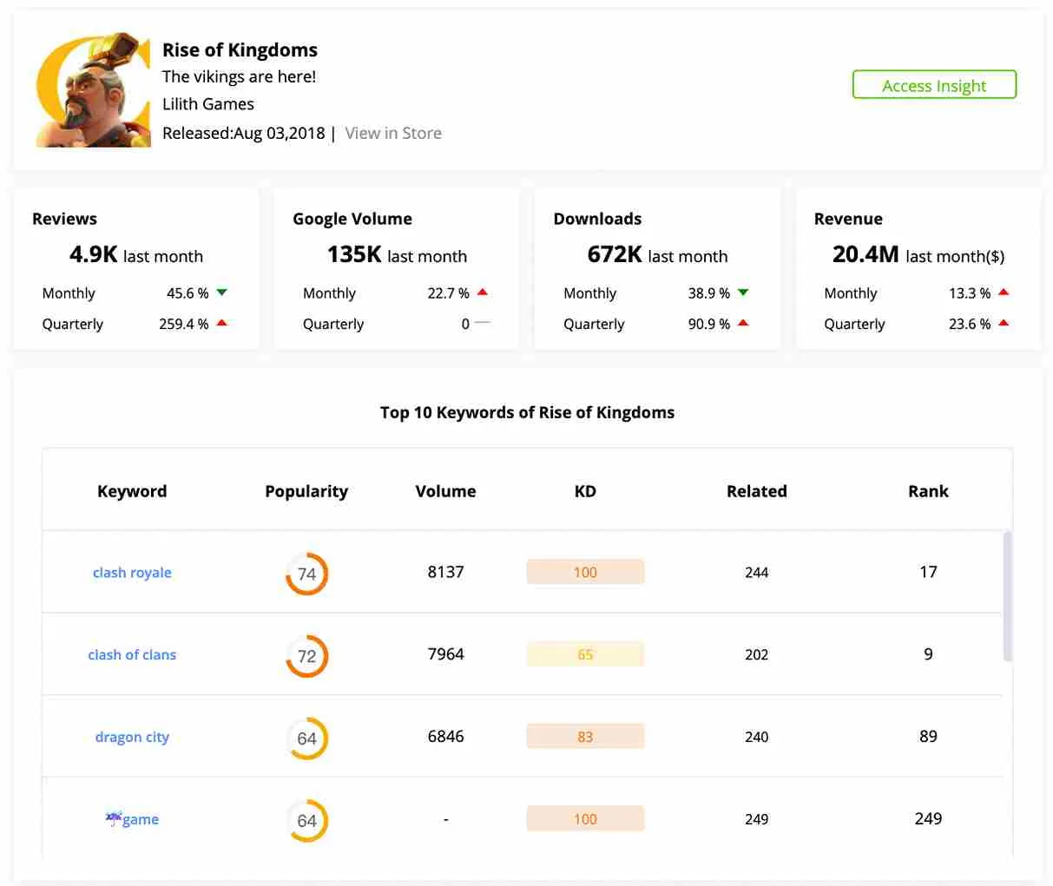The height and width of the screenshot is (886, 1053).
Task: Click the yellow KD badge showing 65
Action: tap(585, 653)
